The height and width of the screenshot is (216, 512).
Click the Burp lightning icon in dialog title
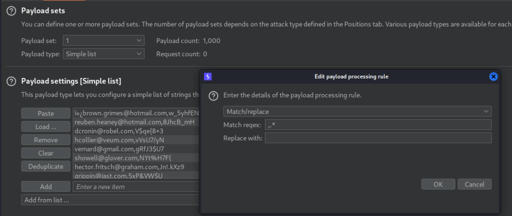point(207,76)
